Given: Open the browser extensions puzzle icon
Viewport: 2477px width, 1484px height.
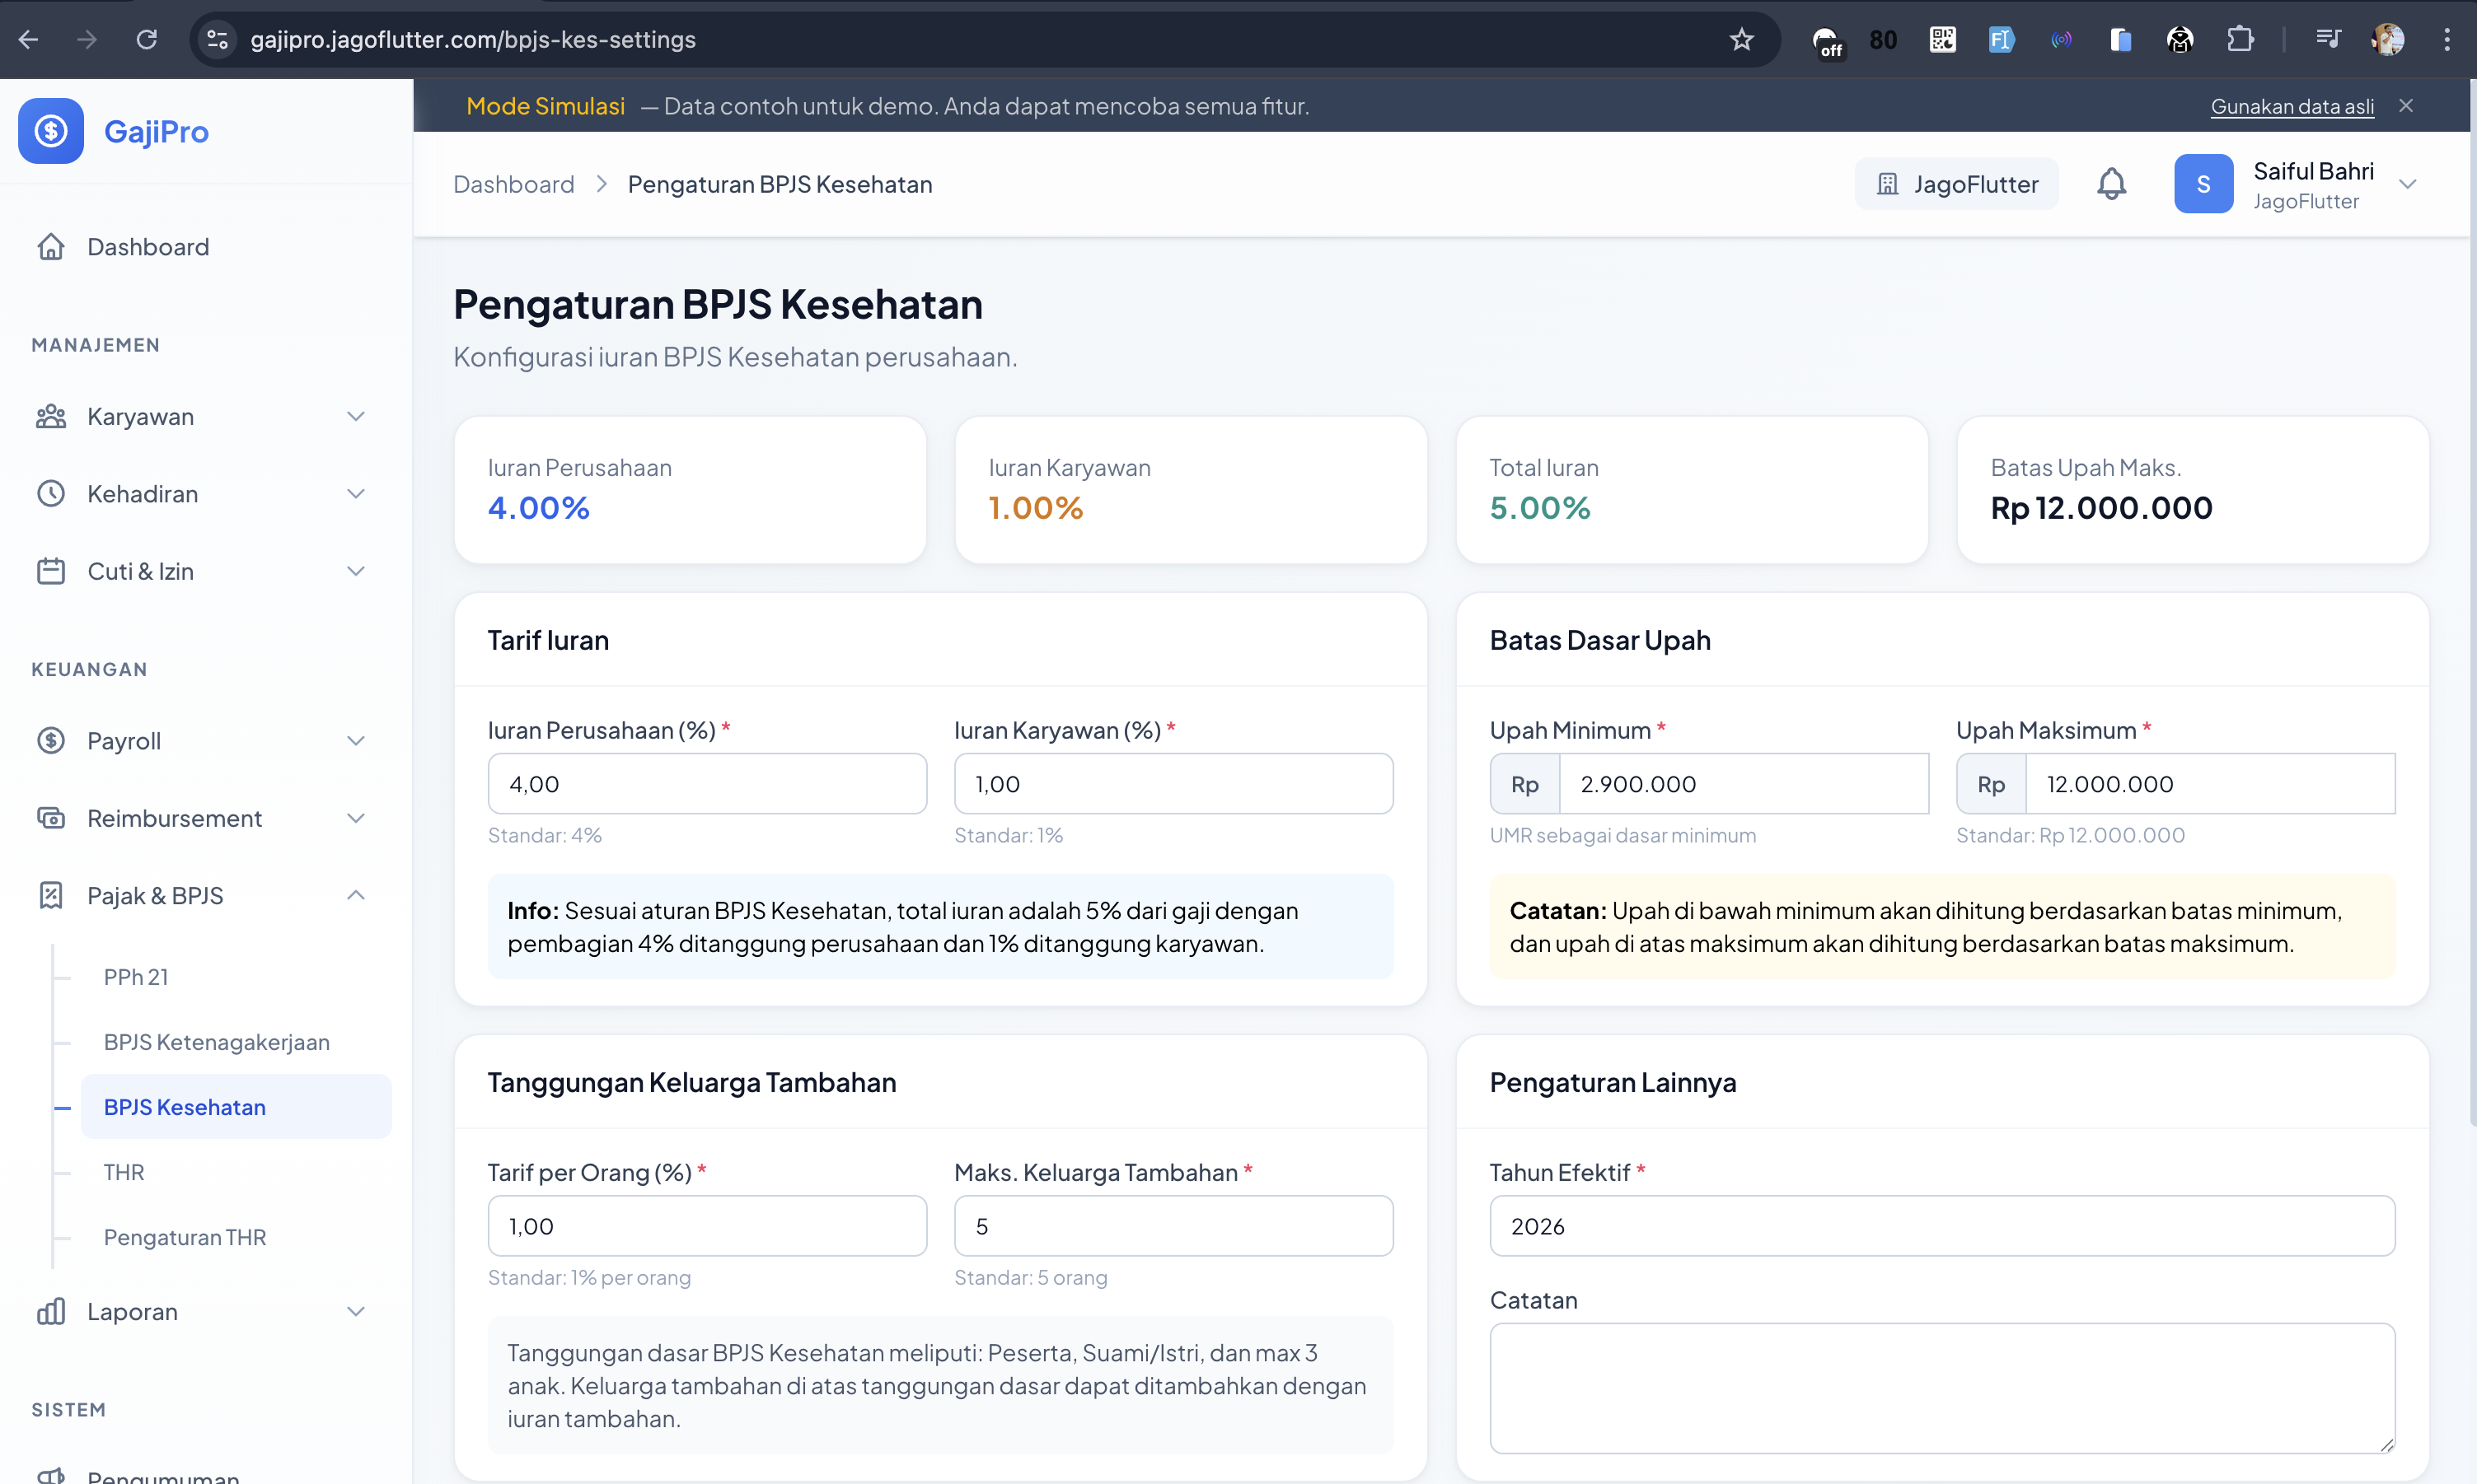Looking at the screenshot, I should tap(2240, 39).
